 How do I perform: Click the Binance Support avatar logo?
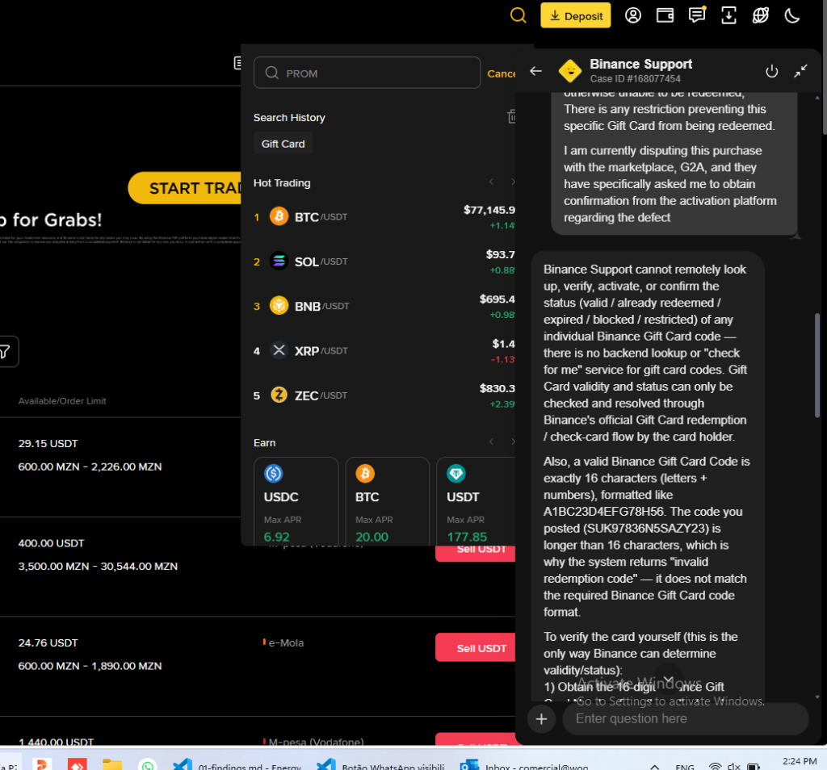pos(570,70)
